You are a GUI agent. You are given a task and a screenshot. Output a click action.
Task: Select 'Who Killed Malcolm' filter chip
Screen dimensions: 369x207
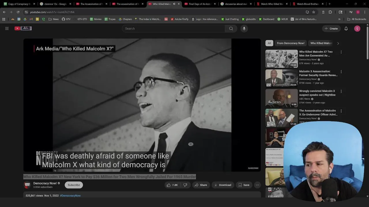pyautogui.click(x=321, y=43)
